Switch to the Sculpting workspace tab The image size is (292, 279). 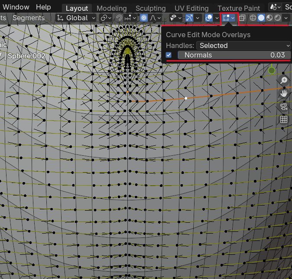pyautogui.click(x=150, y=8)
